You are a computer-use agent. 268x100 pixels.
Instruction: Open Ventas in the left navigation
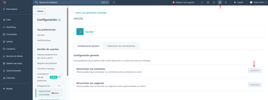8,42
